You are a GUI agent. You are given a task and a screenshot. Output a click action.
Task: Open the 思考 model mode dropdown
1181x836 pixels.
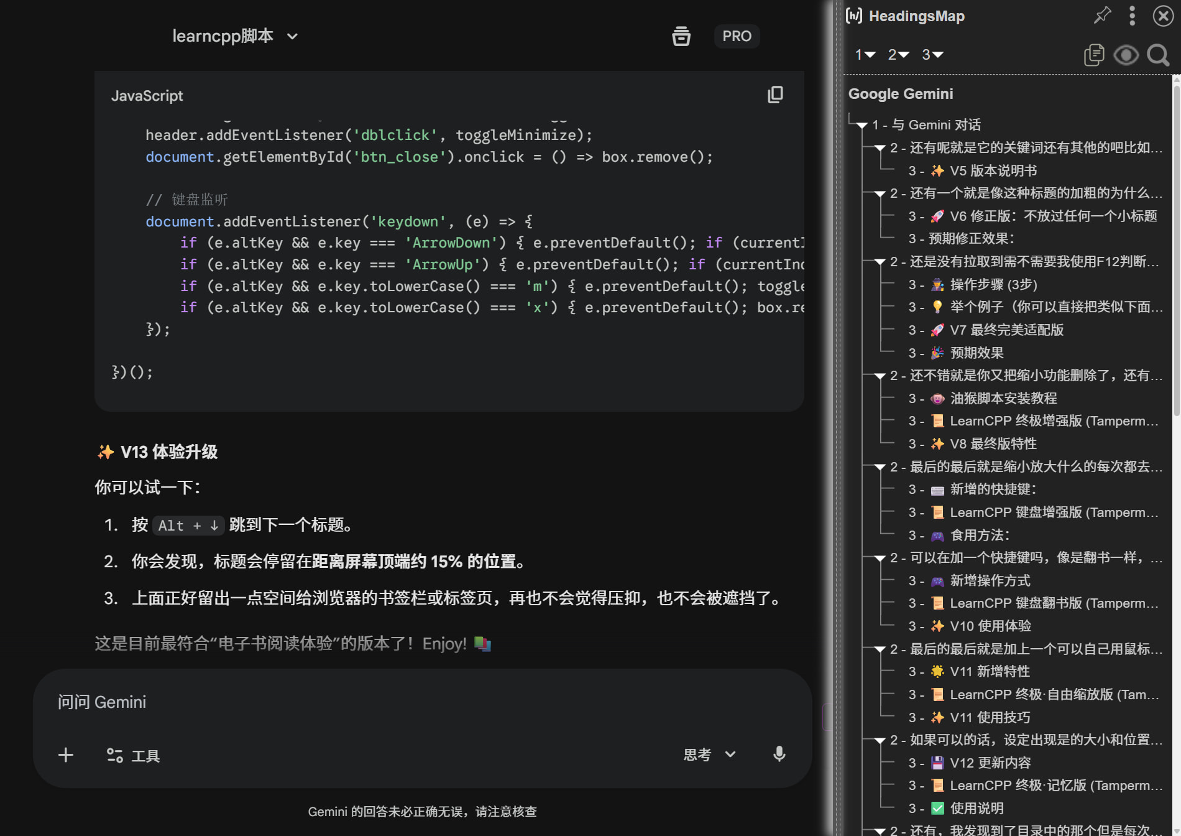coord(710,755)
